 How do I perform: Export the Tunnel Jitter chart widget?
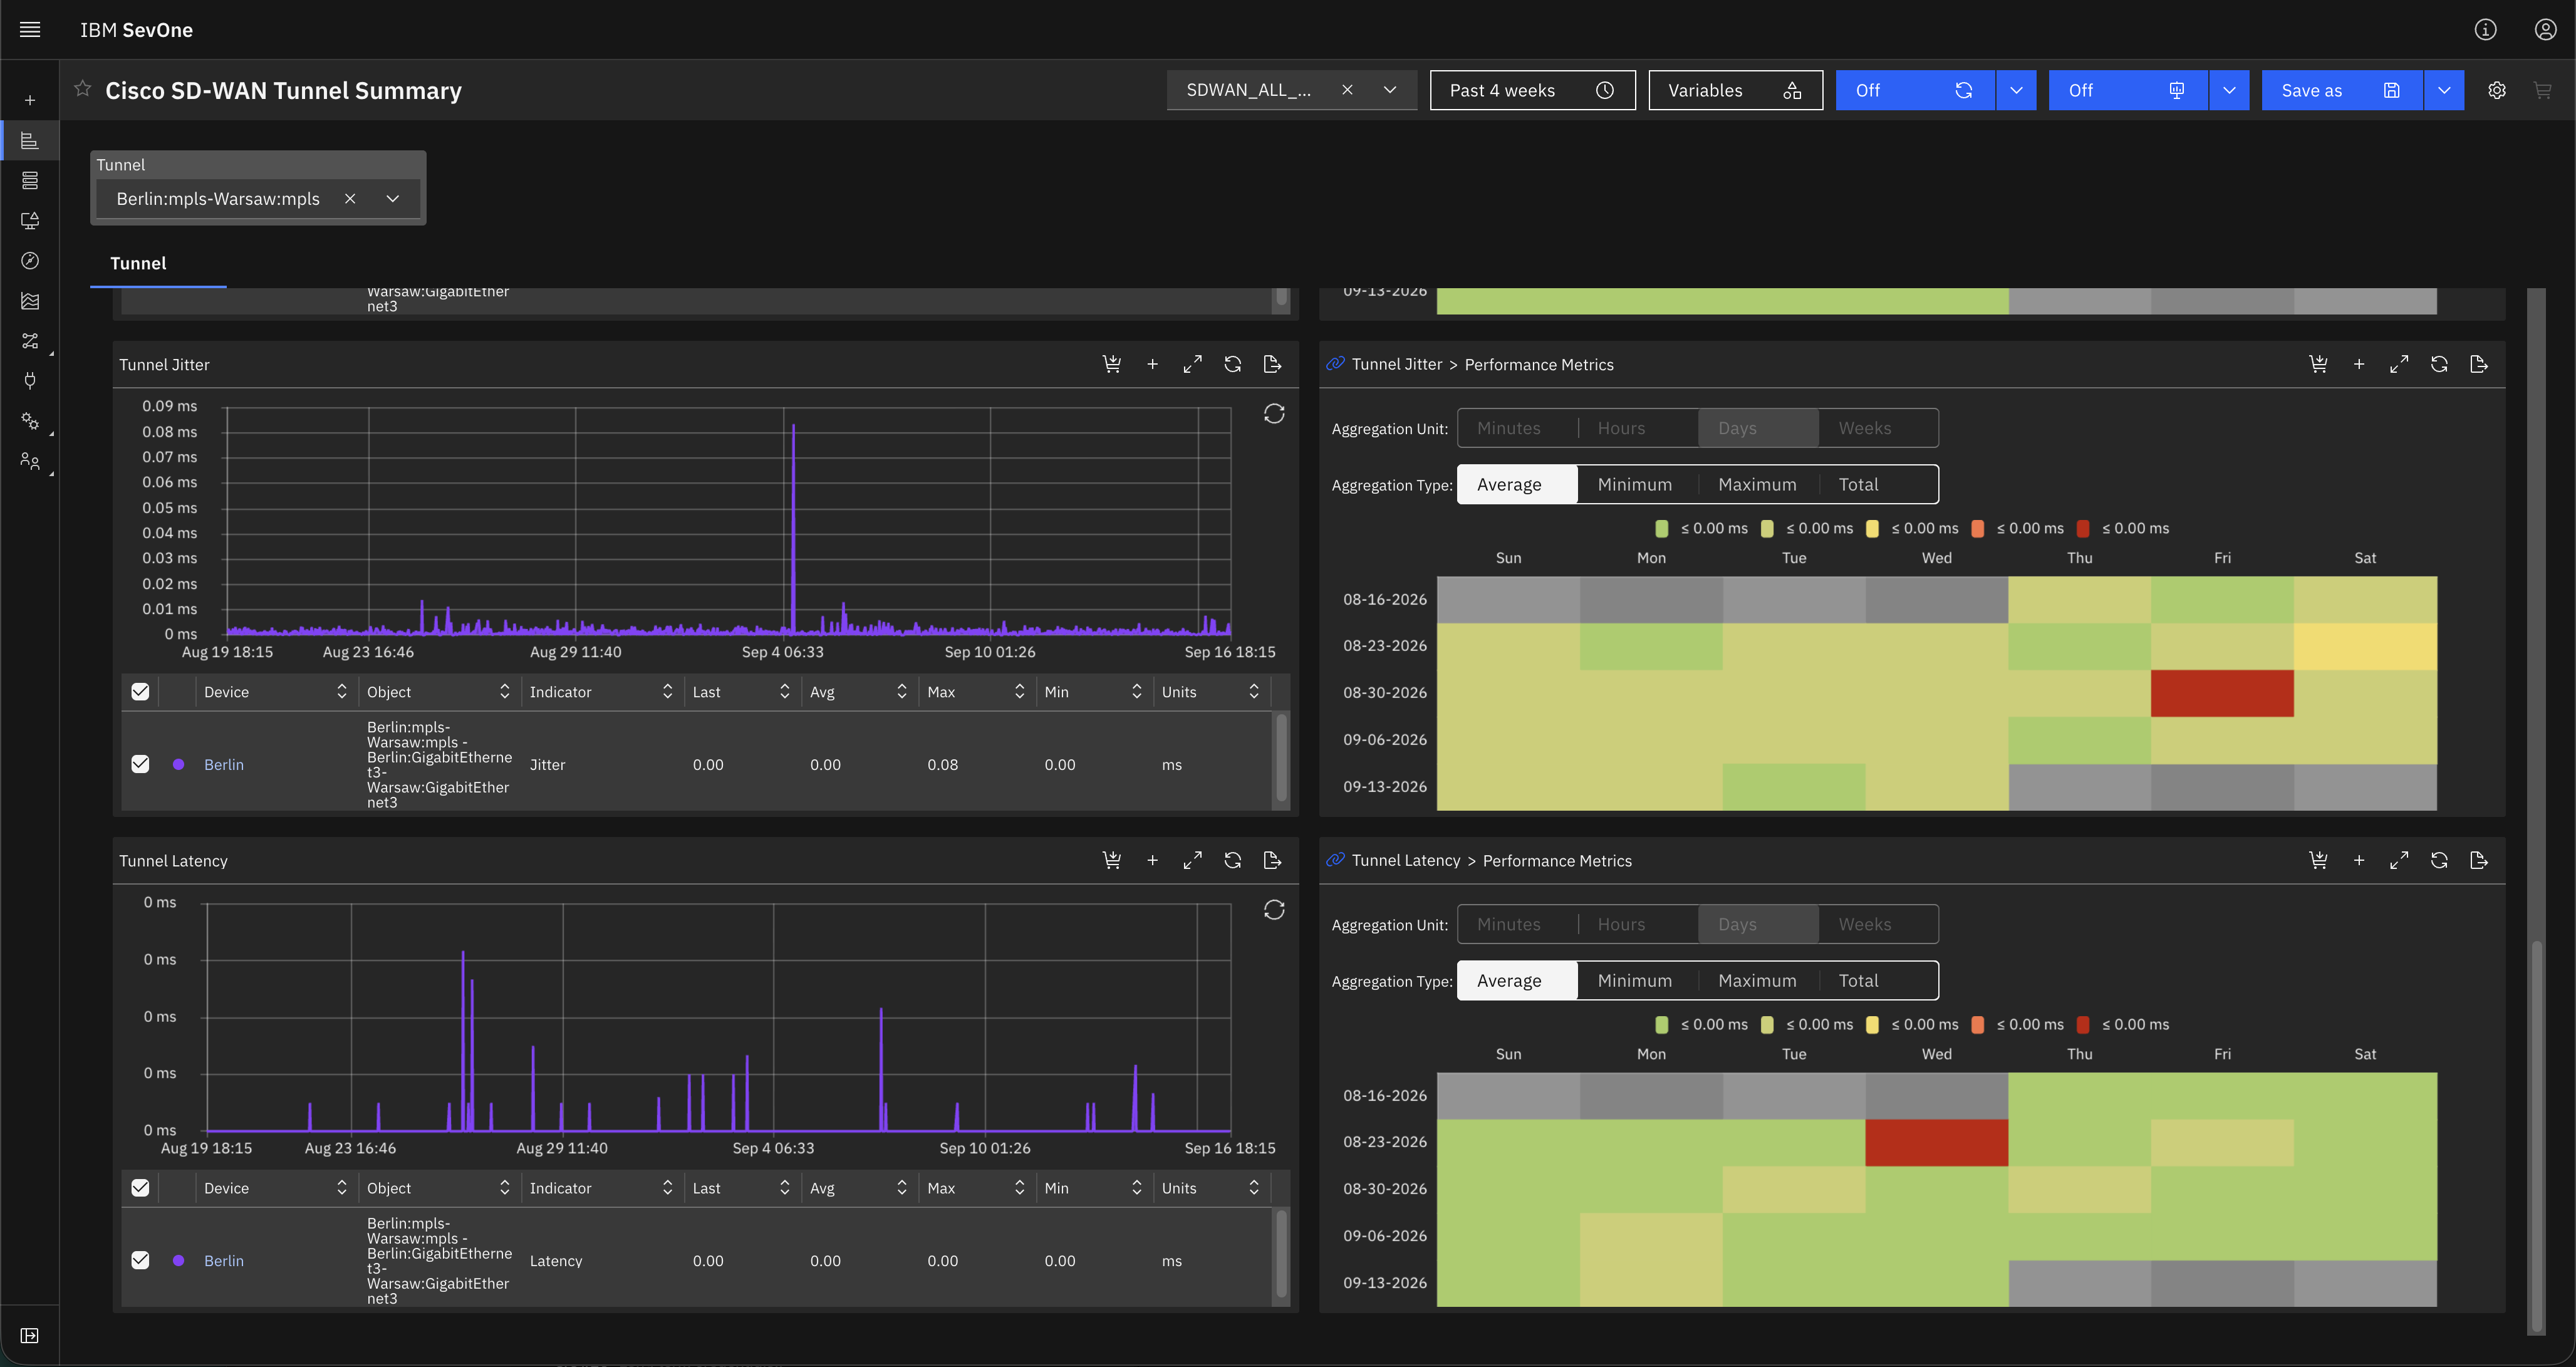(x=1272, y=364)
